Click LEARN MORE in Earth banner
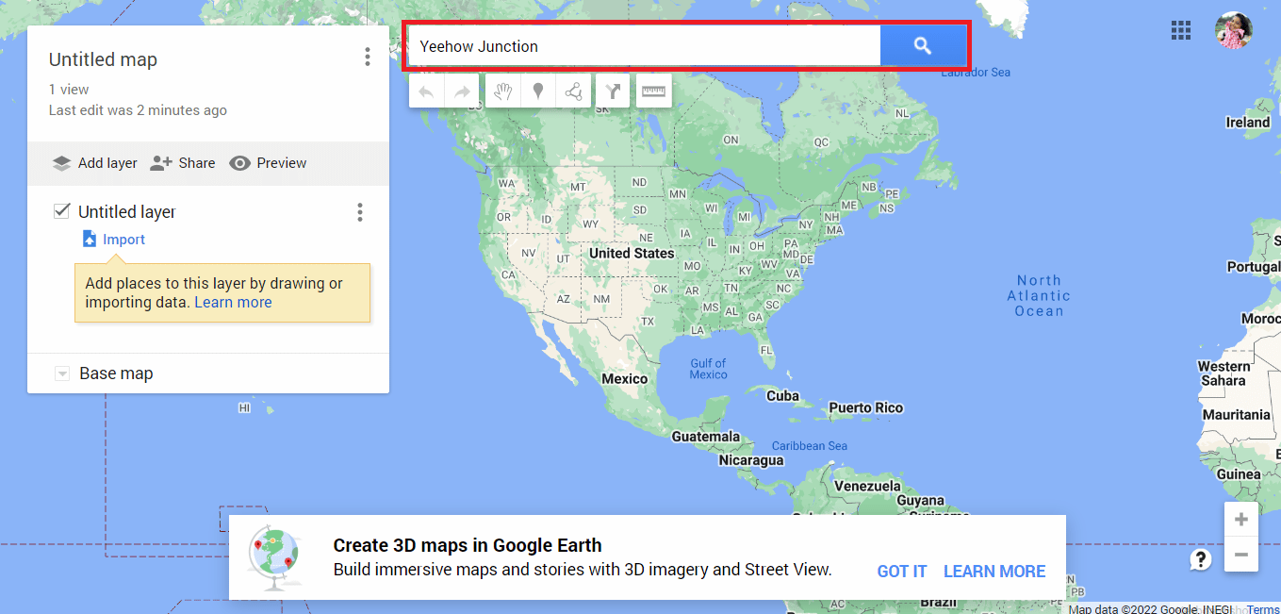 pyautogui.click(x=994, y=572)
